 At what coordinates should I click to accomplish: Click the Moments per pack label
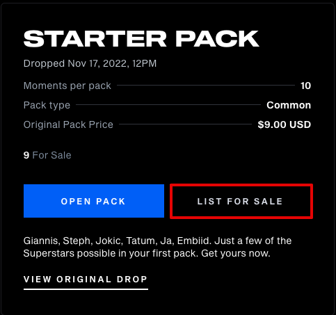[x=67, y=86]
